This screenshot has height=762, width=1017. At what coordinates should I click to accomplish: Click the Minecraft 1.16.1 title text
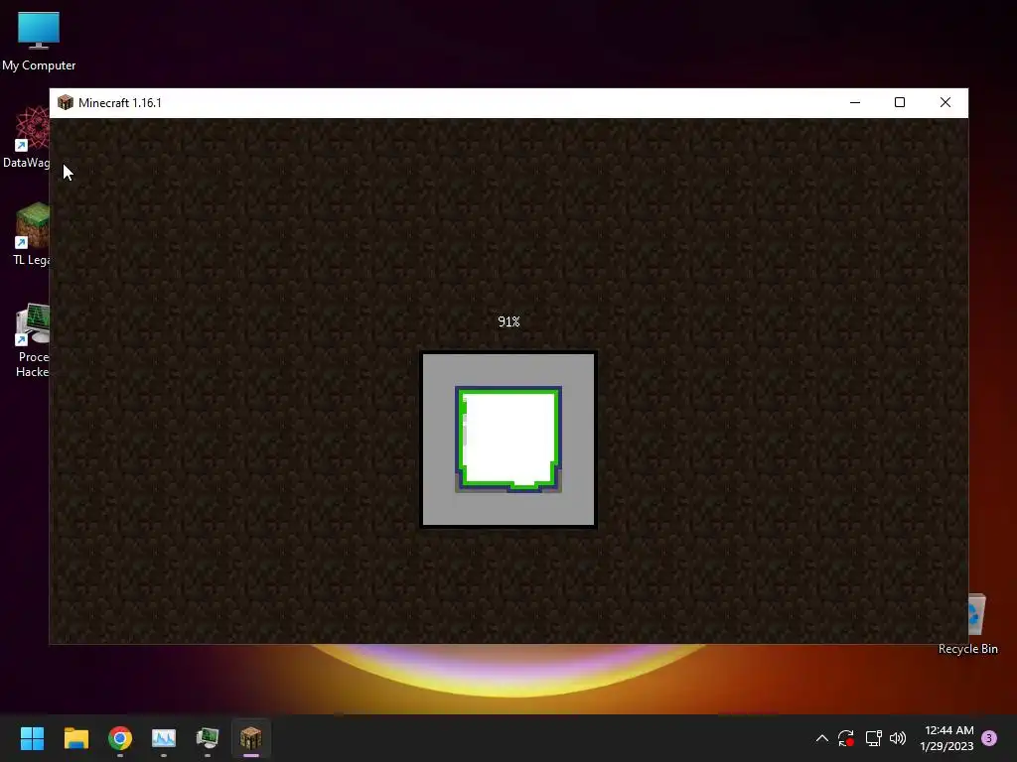119,102
